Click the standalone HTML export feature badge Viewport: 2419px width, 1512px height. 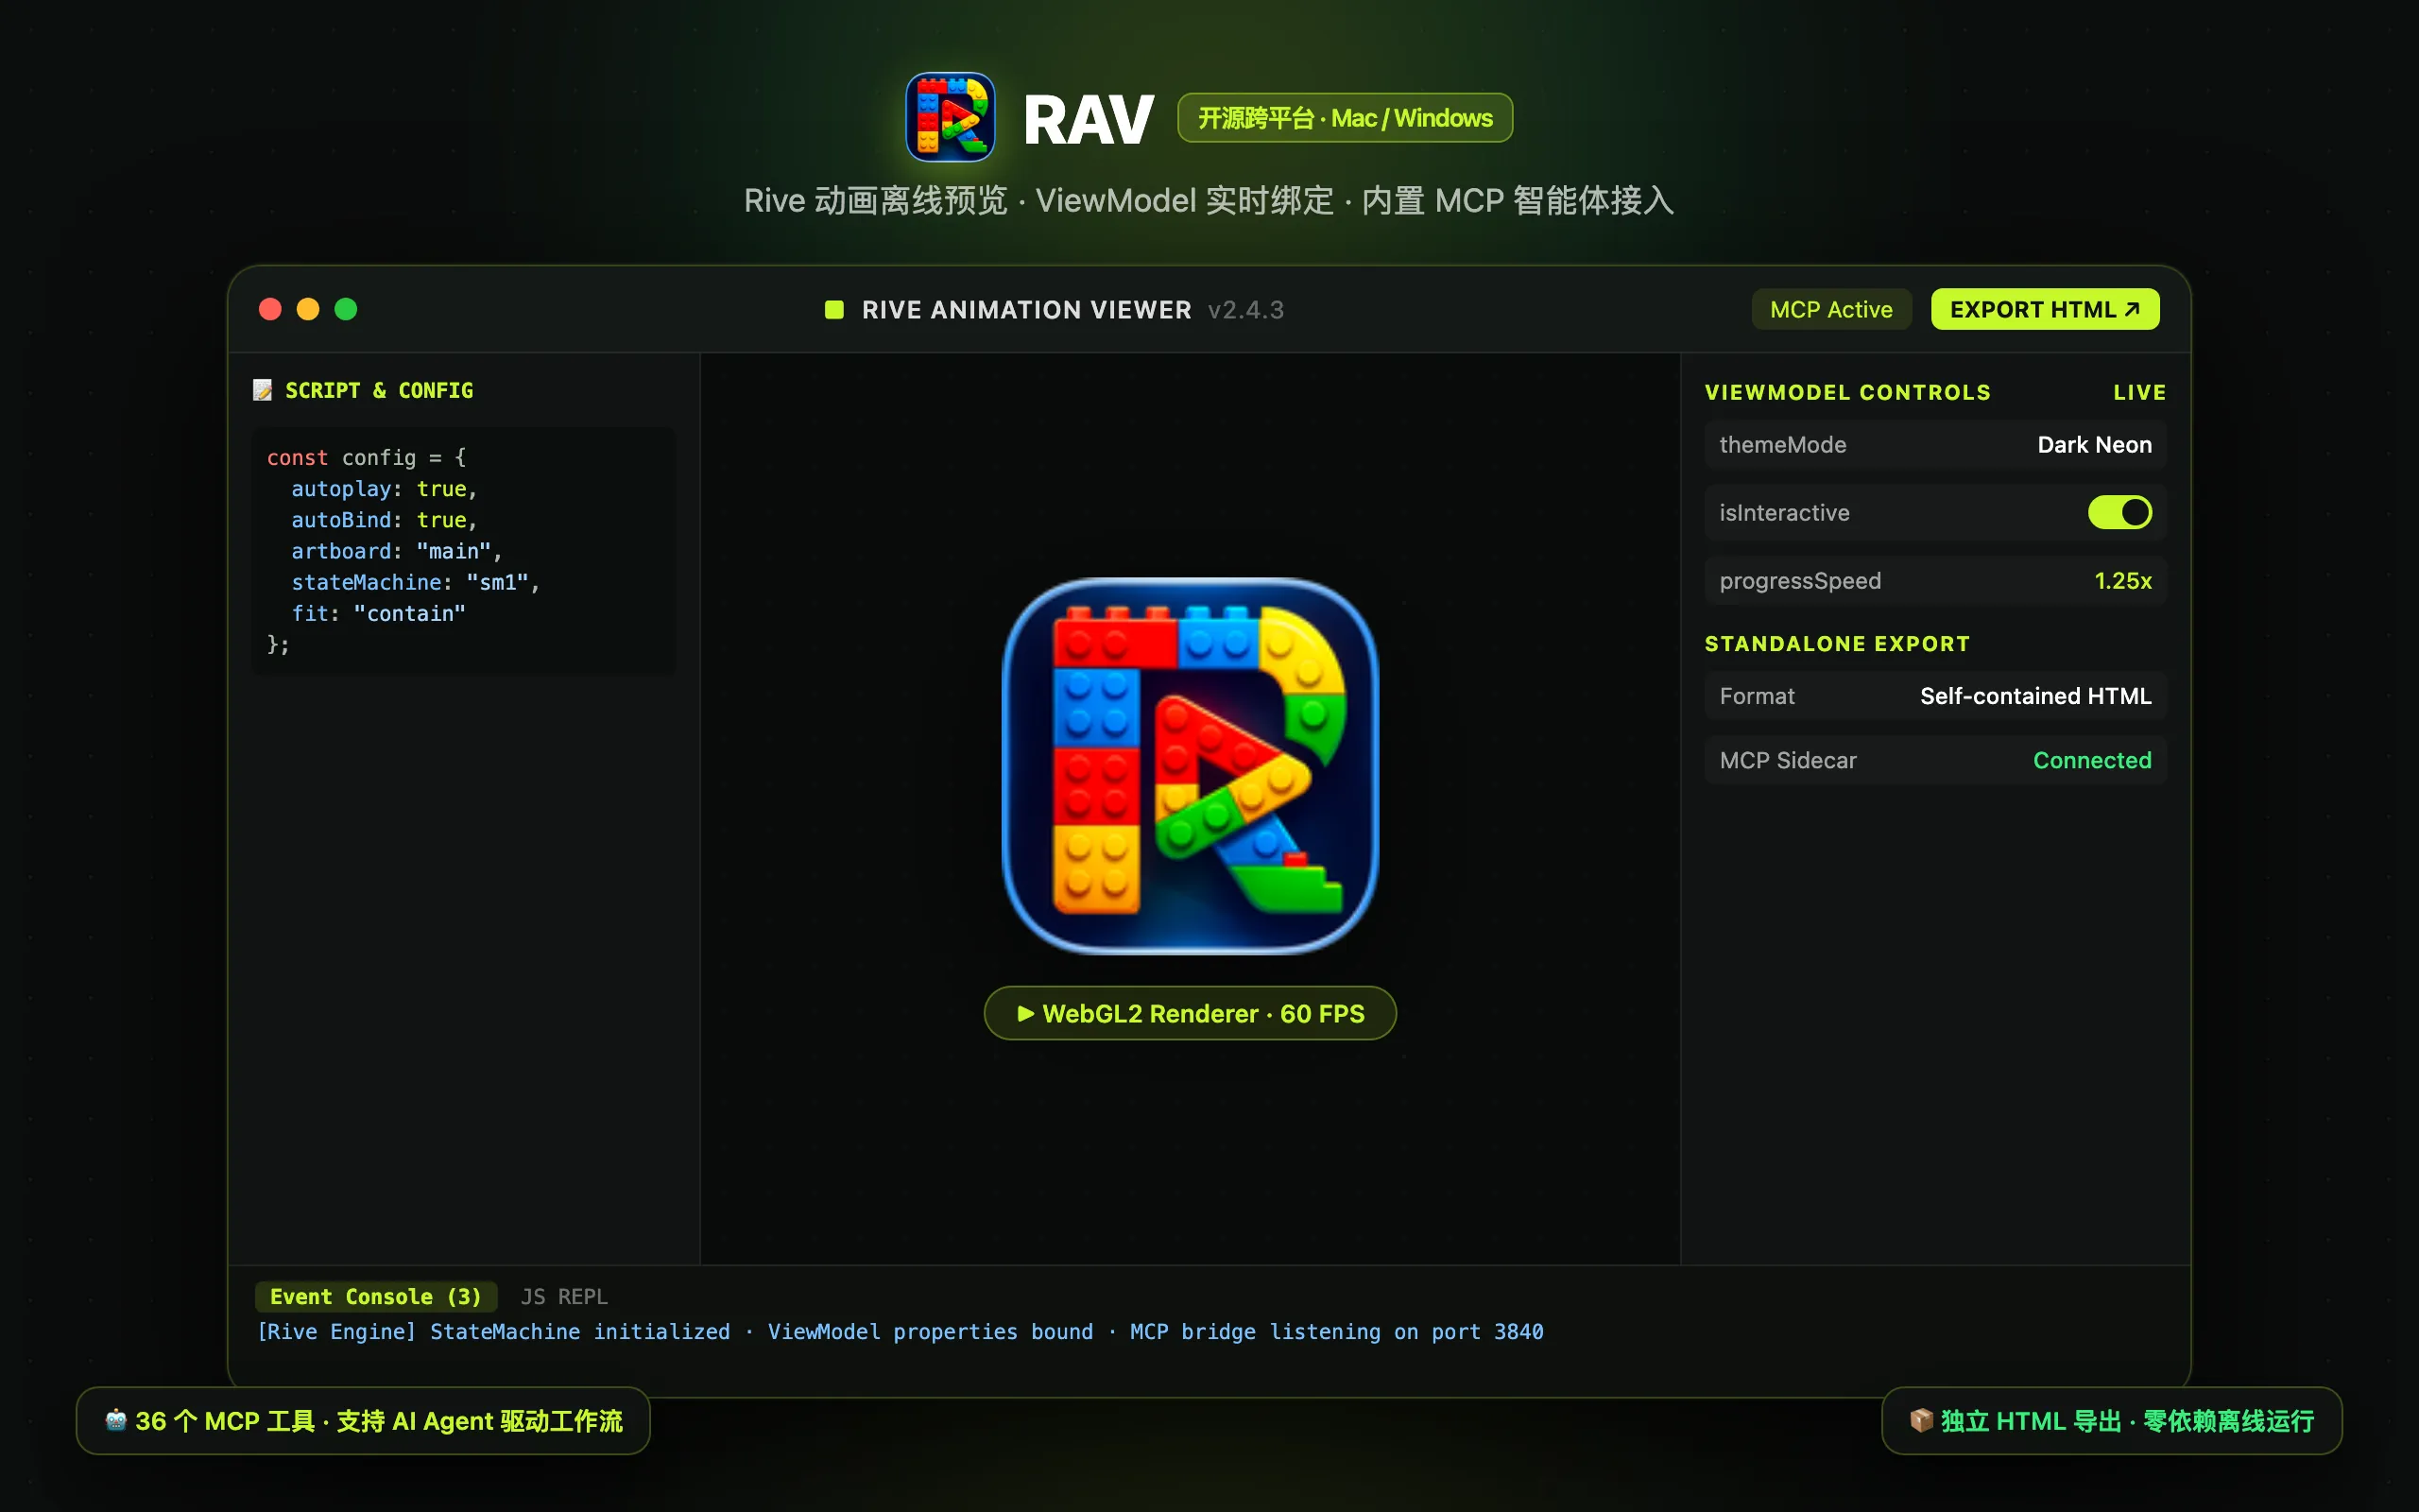pyautogui.click(x=2111, y=1420)
